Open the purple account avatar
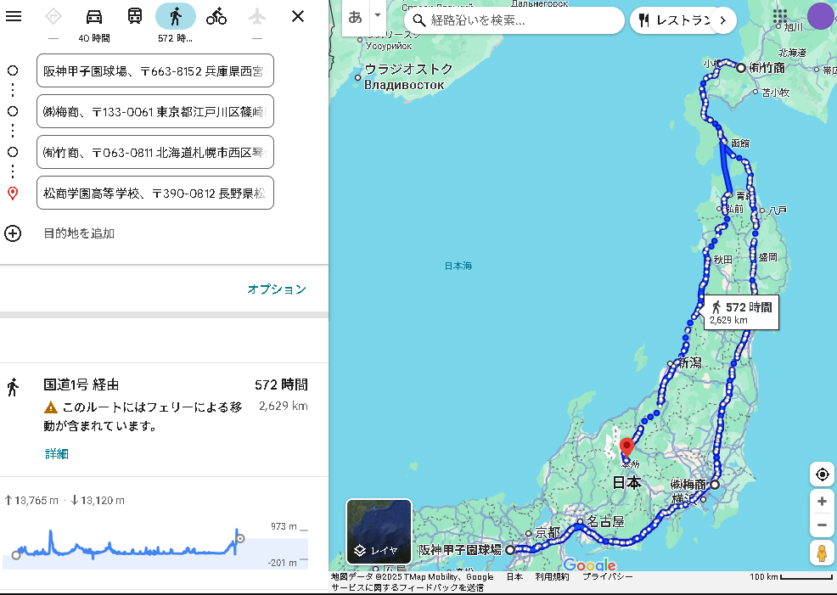Image resolution: width=837 pixels, height=595 pixels. click(x=821, y=16)
